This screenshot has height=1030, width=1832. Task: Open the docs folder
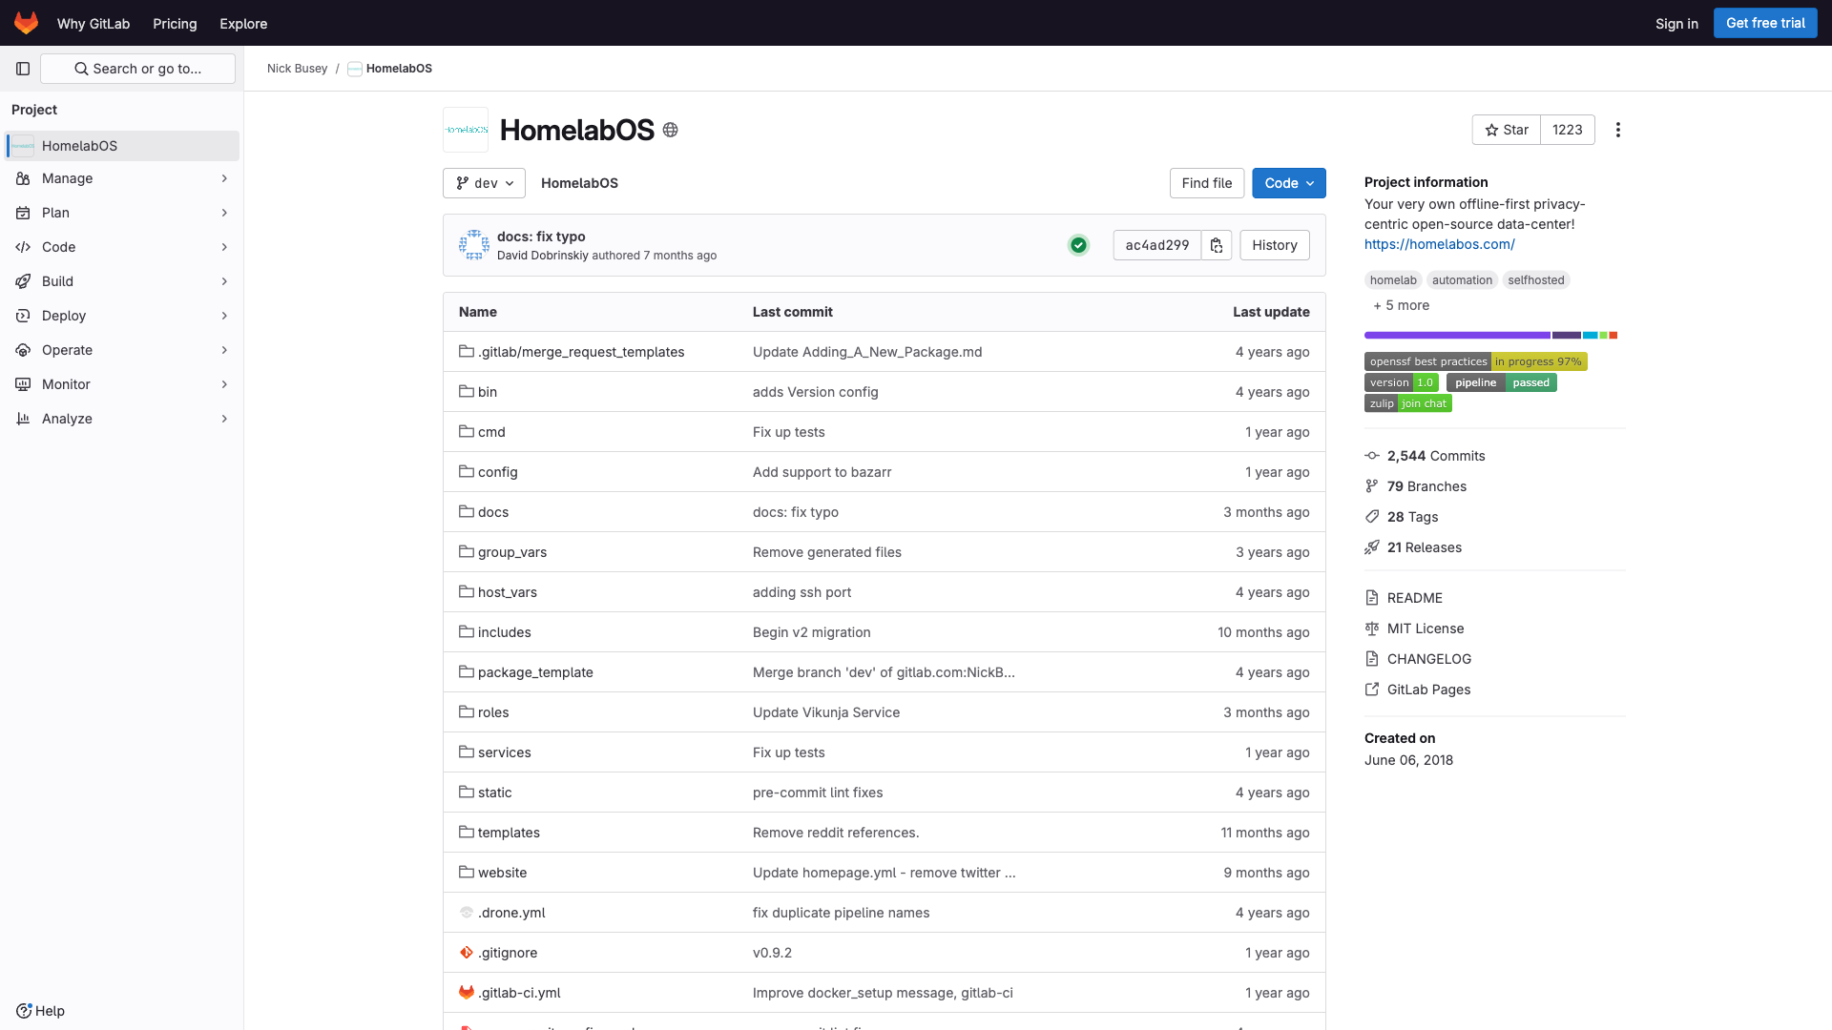click(x=492, y=512)
